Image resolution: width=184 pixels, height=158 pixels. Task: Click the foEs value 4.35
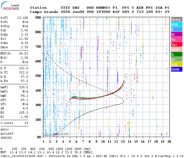[24, 43]
